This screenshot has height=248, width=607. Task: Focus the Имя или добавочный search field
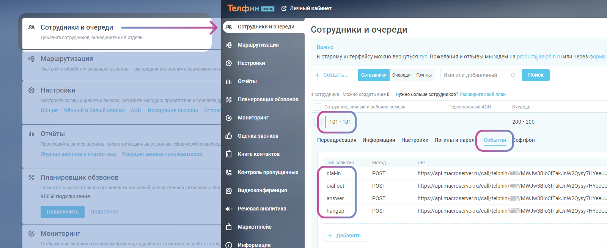[475, 75]
